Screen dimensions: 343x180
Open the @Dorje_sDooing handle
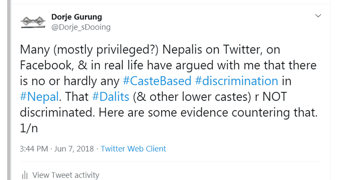pyautogui.click(x=81, y=27)
